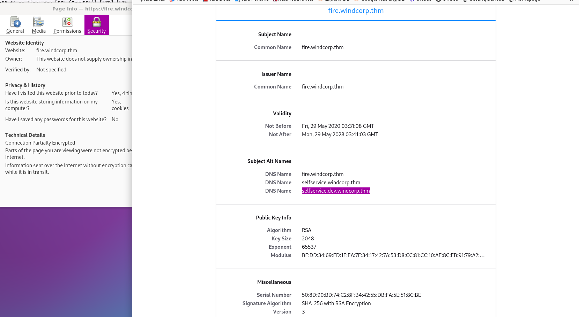This screenshot has width=579, height=317.
Task: Click the Security padlock icon
Action: tap(96, 23)
